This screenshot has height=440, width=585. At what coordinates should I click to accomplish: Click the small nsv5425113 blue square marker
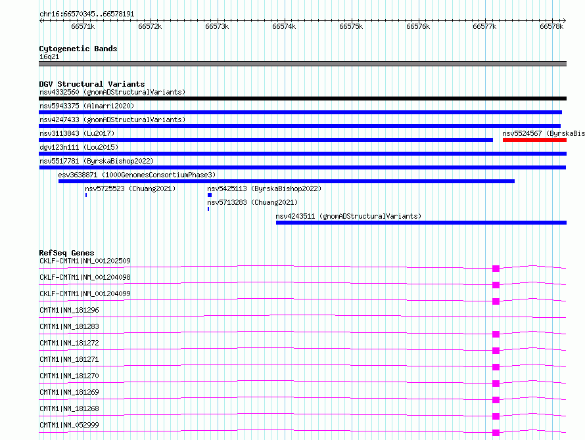[x=210, y=195]
